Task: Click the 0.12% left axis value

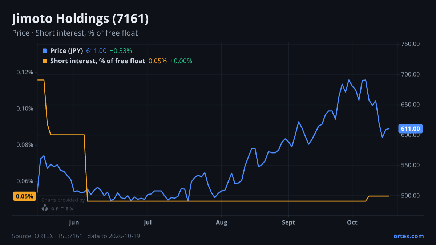Action: coord(25,72)
